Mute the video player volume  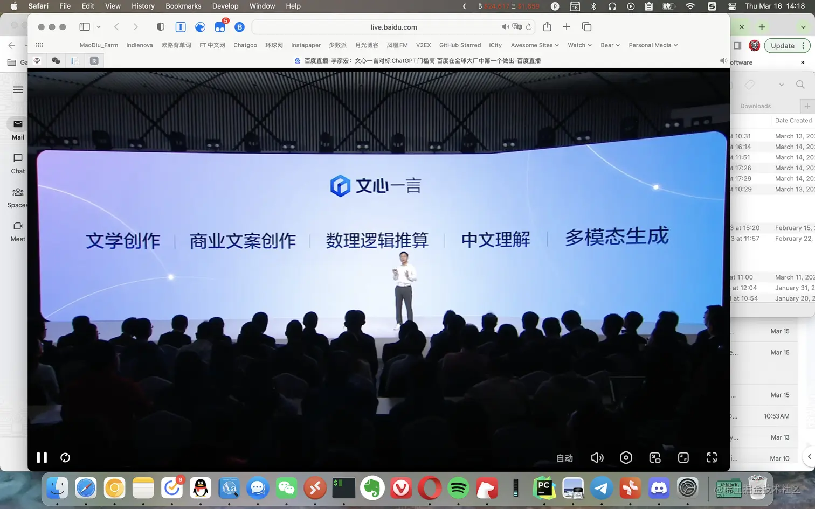pos(597,457)
